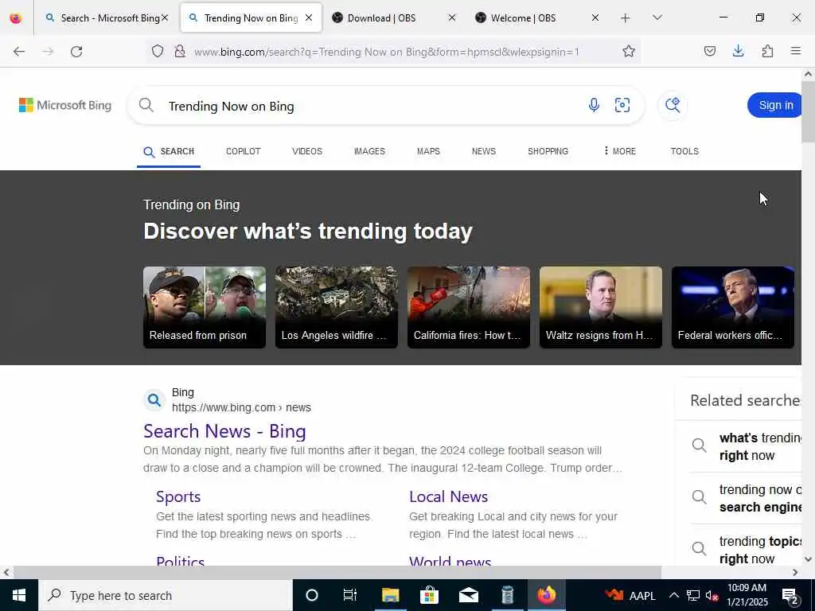
Task: Switch to the NEWS tab
Action: pos(483,152)
